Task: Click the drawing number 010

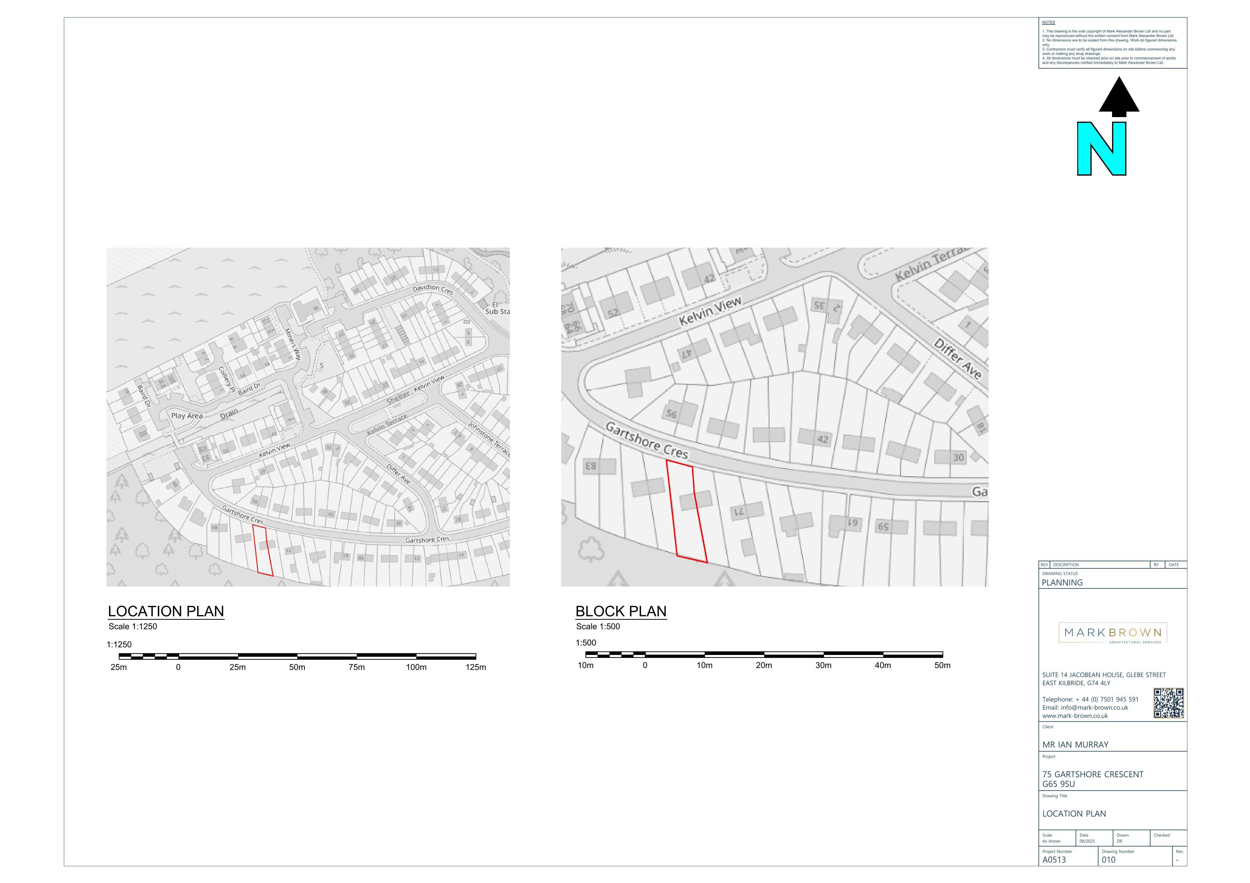Action: pos(1108,860)
